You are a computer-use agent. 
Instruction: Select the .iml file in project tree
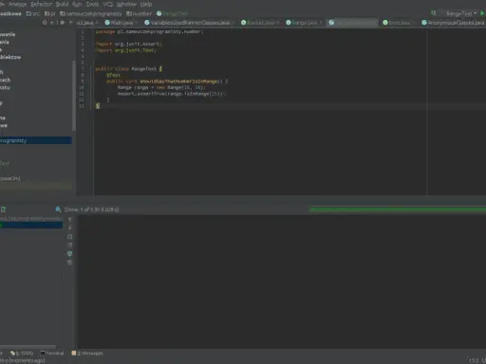[10, 178]
